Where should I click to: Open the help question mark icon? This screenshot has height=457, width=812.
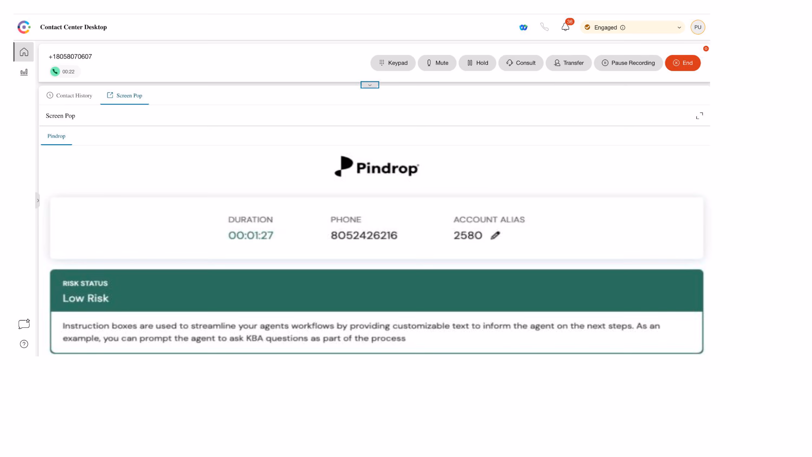(x=24, y=344)
